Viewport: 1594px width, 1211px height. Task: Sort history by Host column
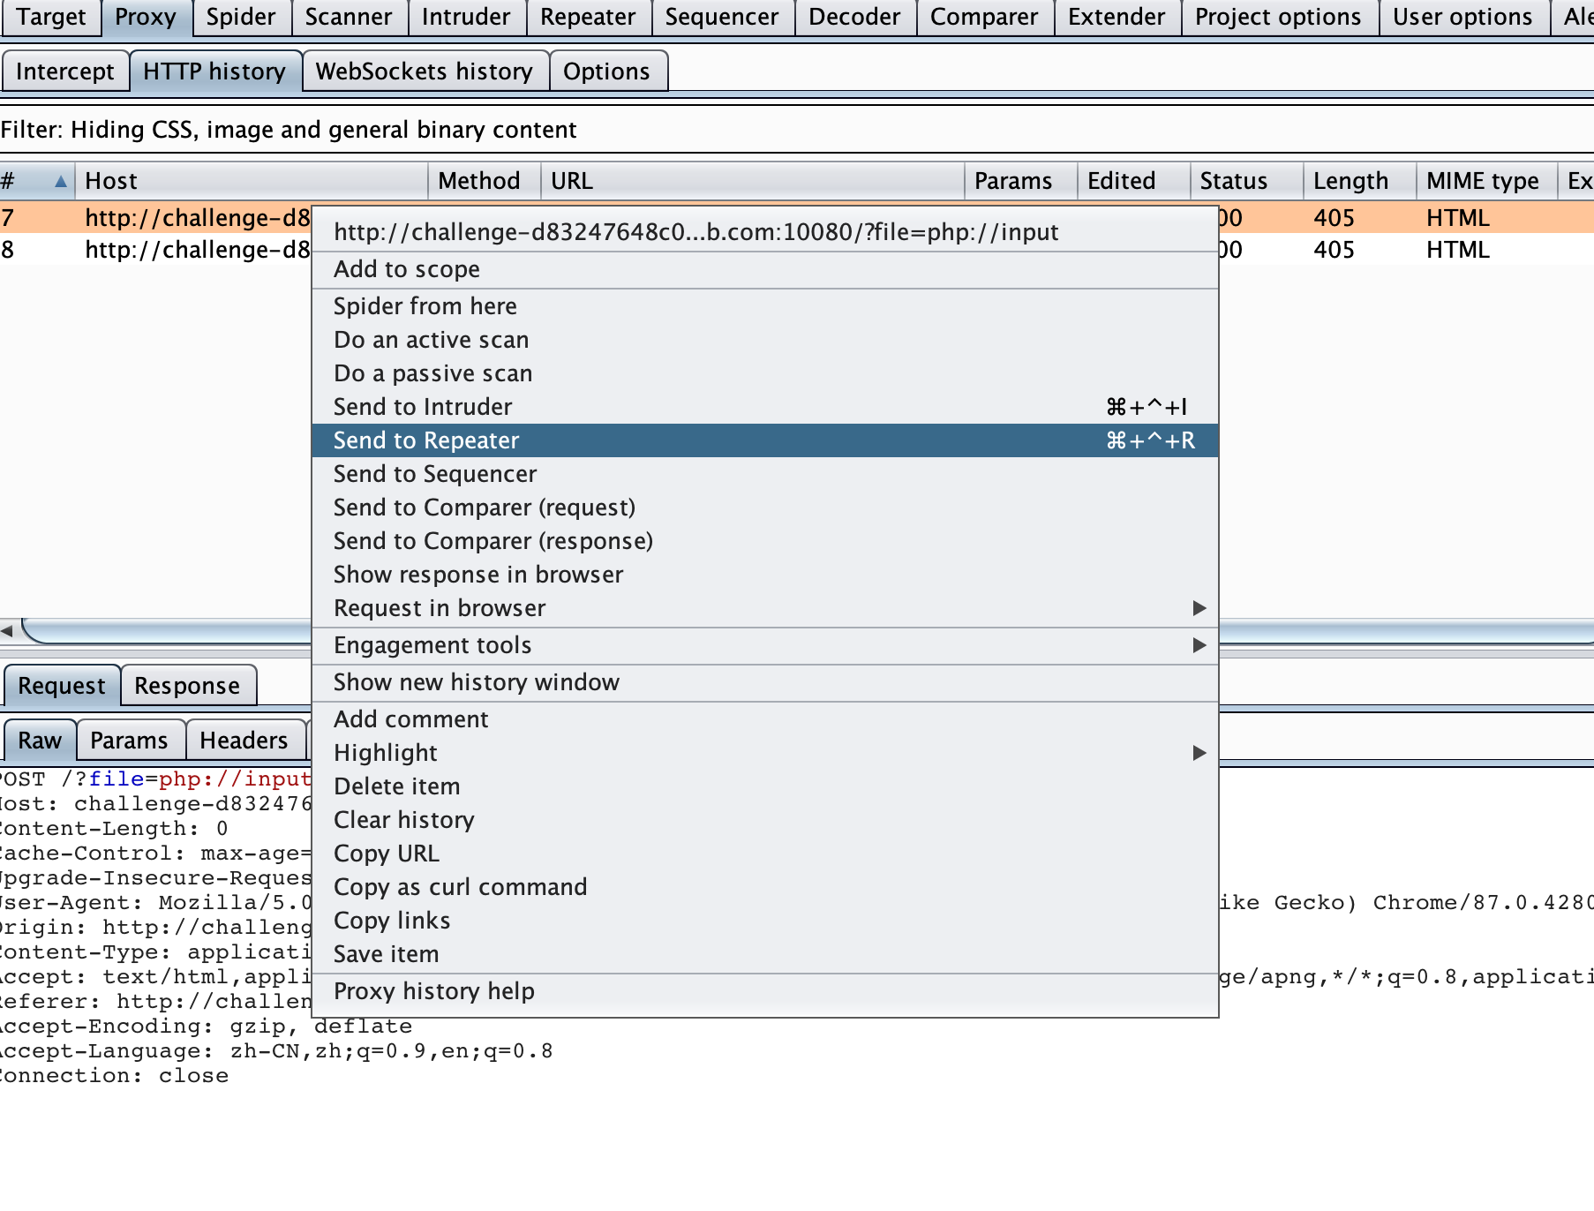(x=252, y=181)
